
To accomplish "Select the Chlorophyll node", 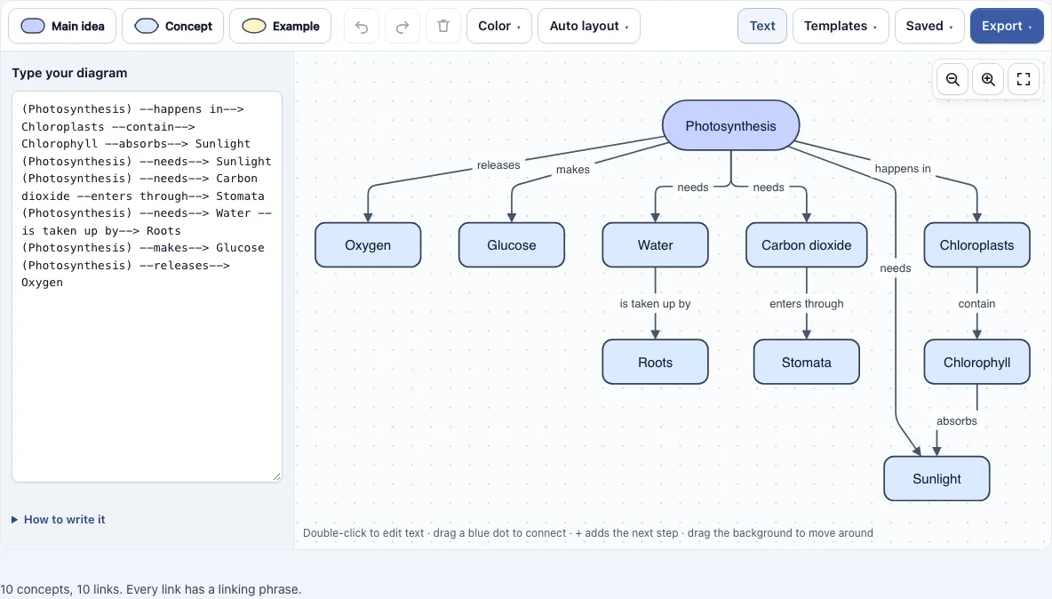I will point(976,363).
